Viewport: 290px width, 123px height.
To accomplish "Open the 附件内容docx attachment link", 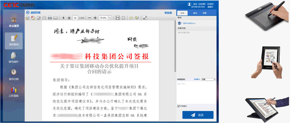I will click(x=189, y=23).
